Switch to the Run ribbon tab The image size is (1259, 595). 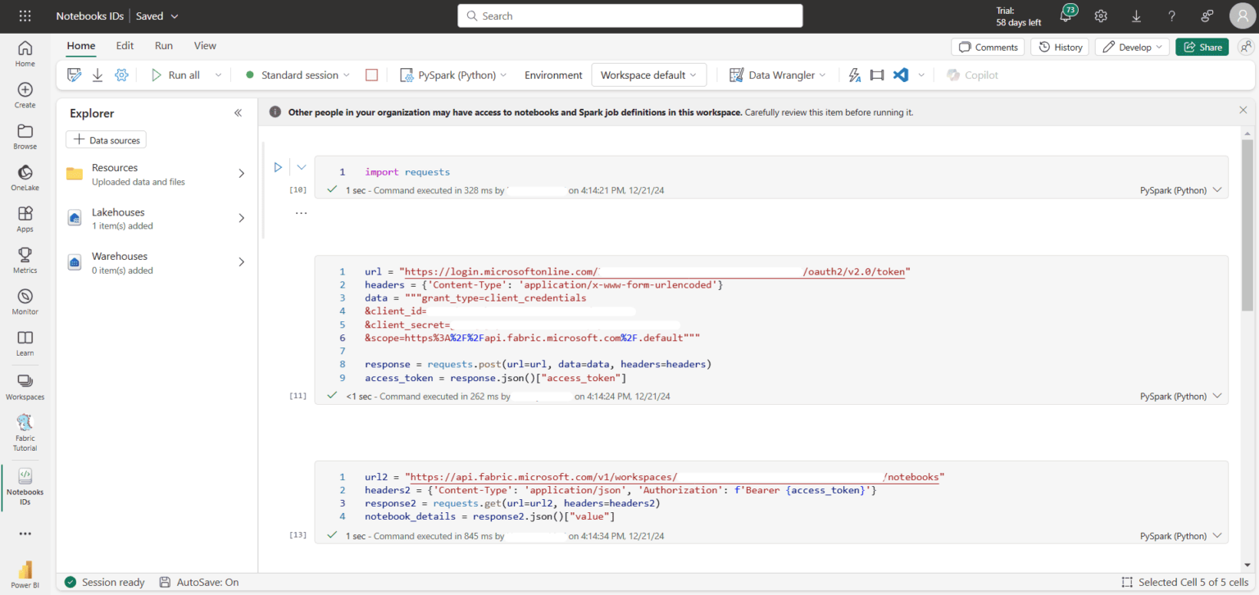(164, 46)
